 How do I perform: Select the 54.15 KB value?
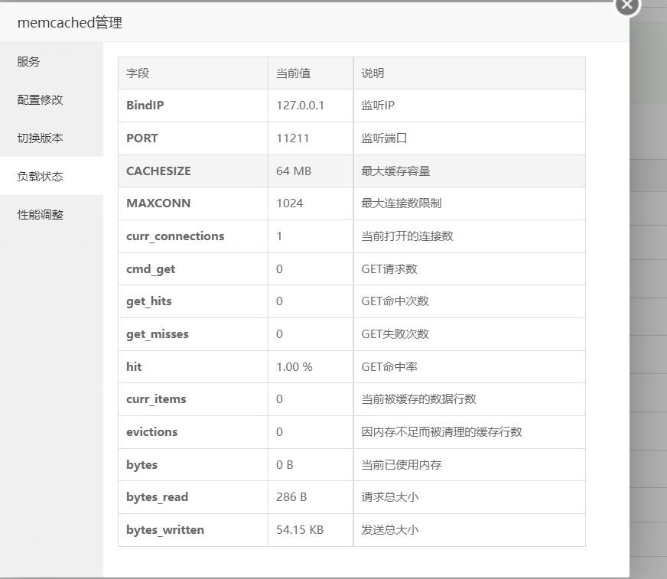pyautogui.click(x=300, y=529)
